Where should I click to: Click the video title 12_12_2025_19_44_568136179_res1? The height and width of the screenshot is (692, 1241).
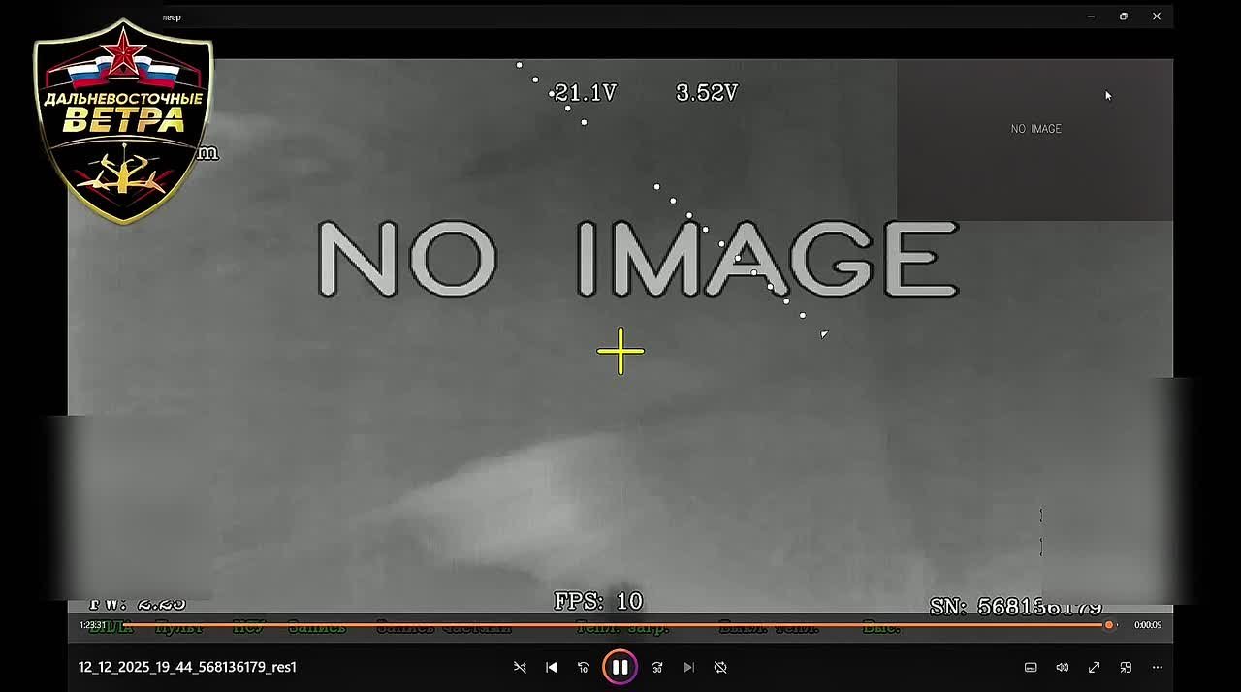coord(187,667)
